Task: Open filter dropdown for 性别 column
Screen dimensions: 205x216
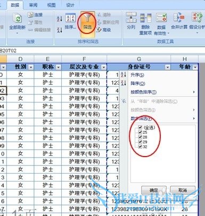Action: [31, 67]
